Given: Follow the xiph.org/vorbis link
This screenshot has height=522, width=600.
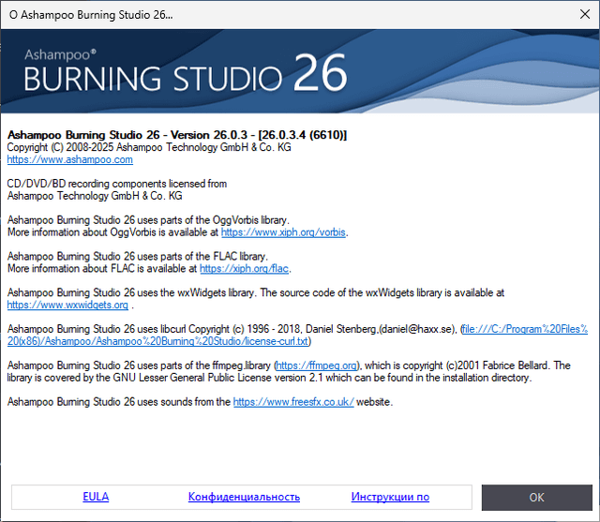Looking at the screenshot, I should 284,231.
